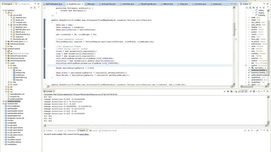Select max_velocity field in Outline
Screen dimensions: 271x152
pos(258,22)
